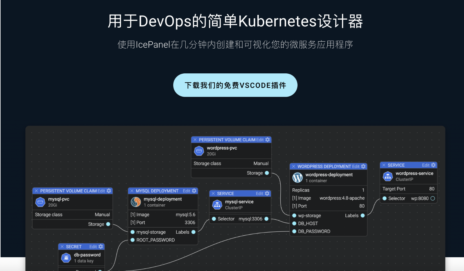Click the MySQL dolphin logo icon
464x271 pixels.
[x=136, y=202]
